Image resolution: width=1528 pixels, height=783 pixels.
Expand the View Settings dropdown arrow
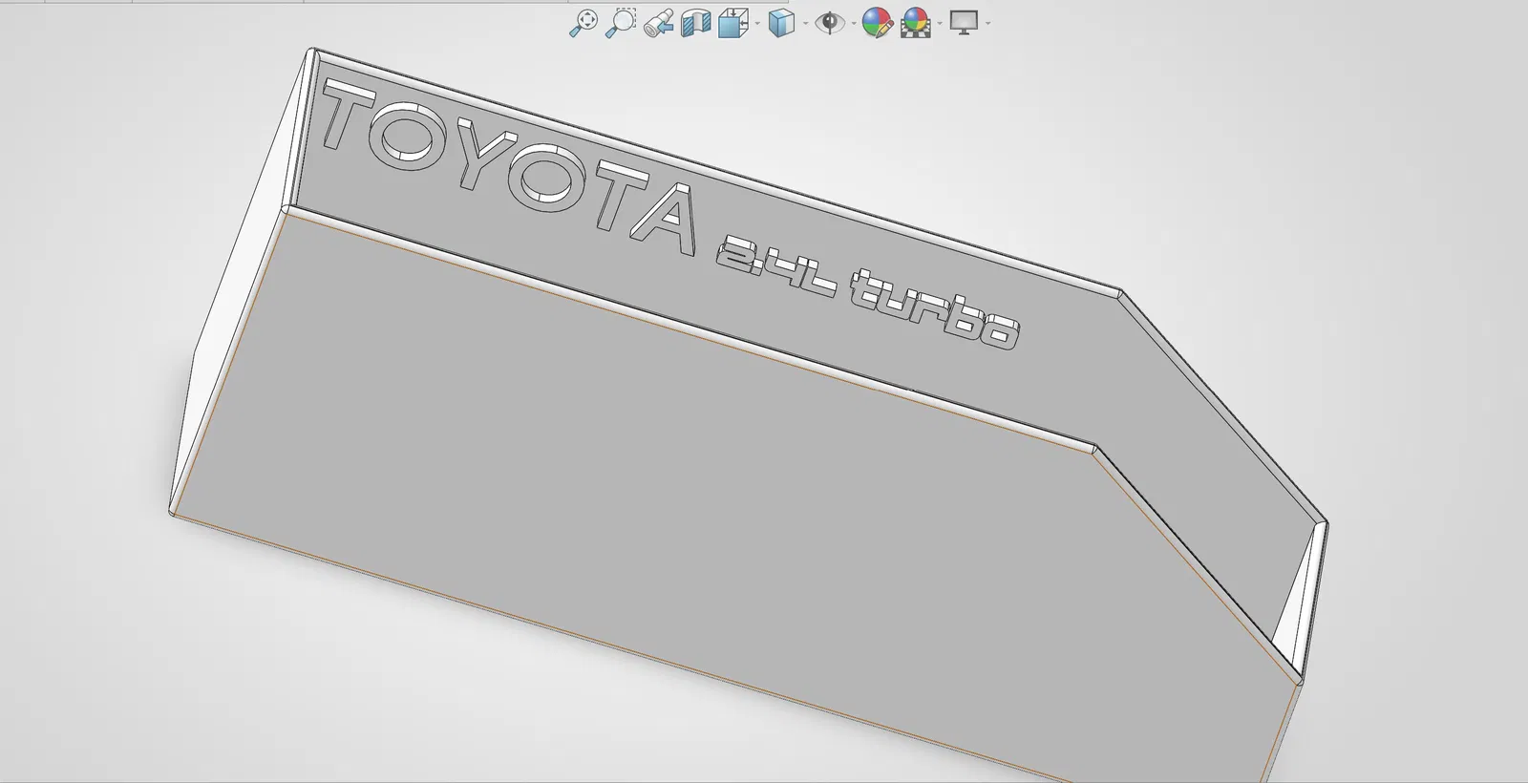click(987, 24)
